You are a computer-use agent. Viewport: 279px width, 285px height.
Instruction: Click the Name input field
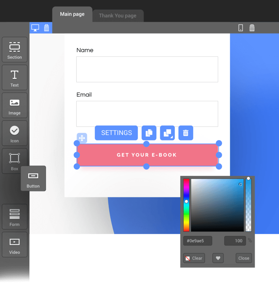click(x=147, y=69)
